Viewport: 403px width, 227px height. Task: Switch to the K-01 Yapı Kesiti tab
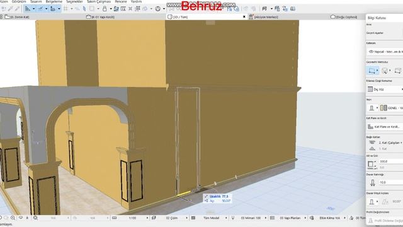click(100, 17)
